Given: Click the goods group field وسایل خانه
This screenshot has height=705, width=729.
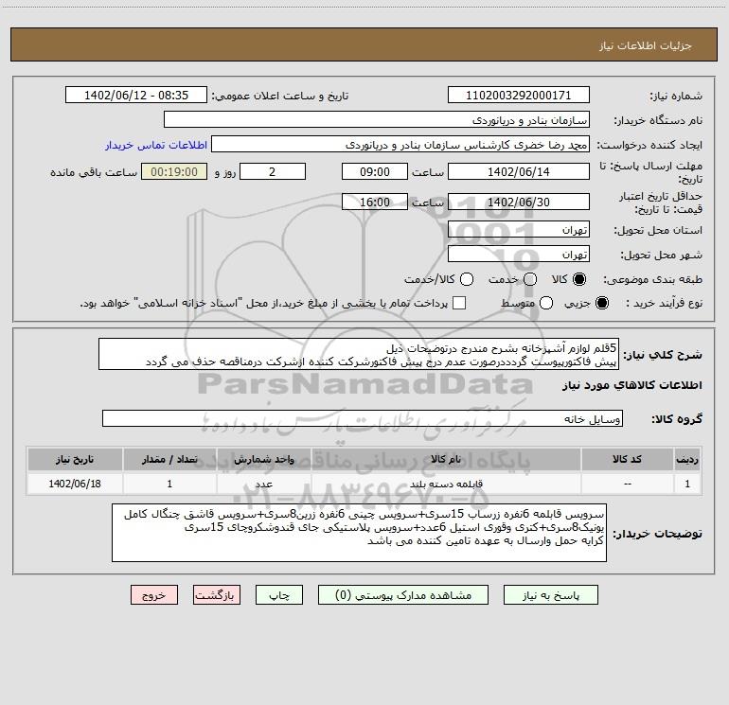Looking at the screenshot, I should [363, 418].
